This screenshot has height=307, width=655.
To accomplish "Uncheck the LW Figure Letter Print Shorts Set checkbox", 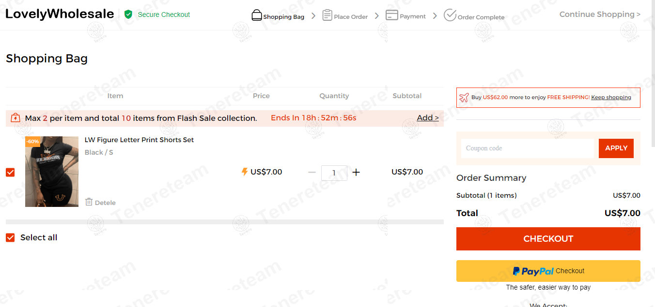I will 10,172.
